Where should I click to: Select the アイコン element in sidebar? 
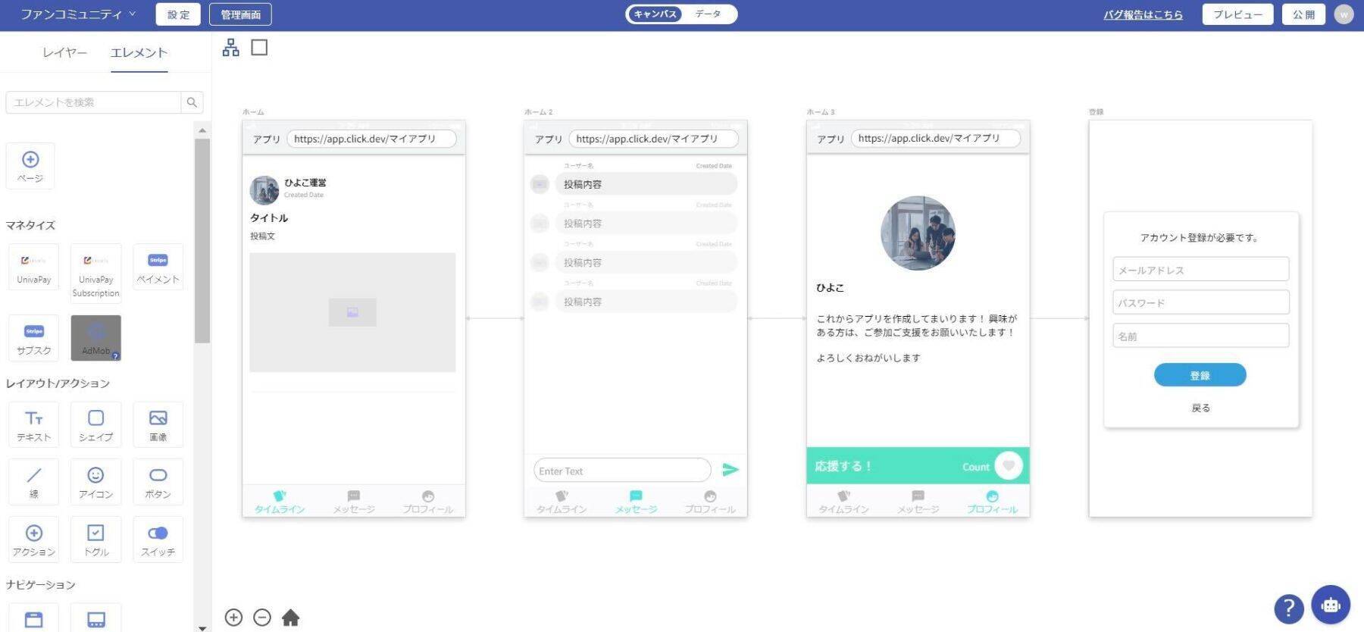coord(95,482)
